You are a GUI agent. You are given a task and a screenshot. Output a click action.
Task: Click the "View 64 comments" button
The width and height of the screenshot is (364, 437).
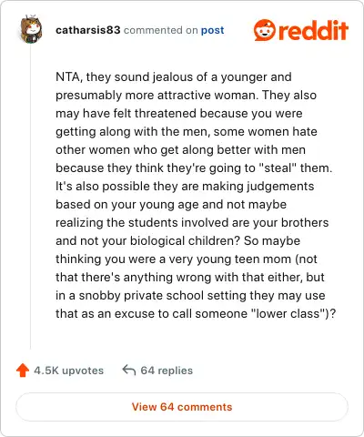182,407
